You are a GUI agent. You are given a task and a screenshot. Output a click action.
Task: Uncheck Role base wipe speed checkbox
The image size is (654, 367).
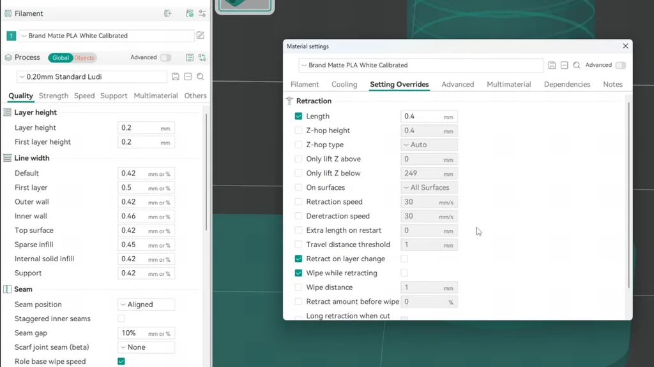[x=121, y=362]
